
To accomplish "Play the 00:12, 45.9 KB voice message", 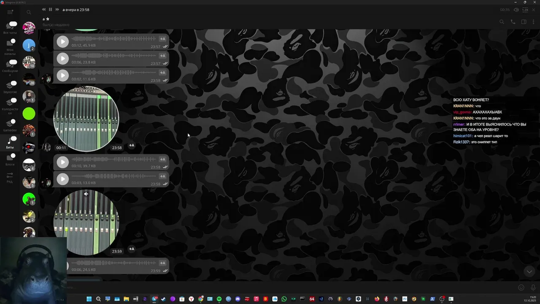I will [62, 41].
